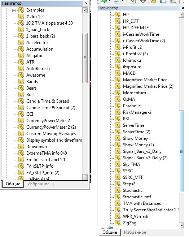Click the Bands indicator icon
Screen dimensions: 189x237
pos(21,82)
